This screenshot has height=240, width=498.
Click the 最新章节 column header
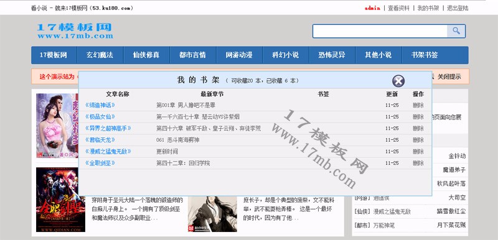click(x=212, y=94)
